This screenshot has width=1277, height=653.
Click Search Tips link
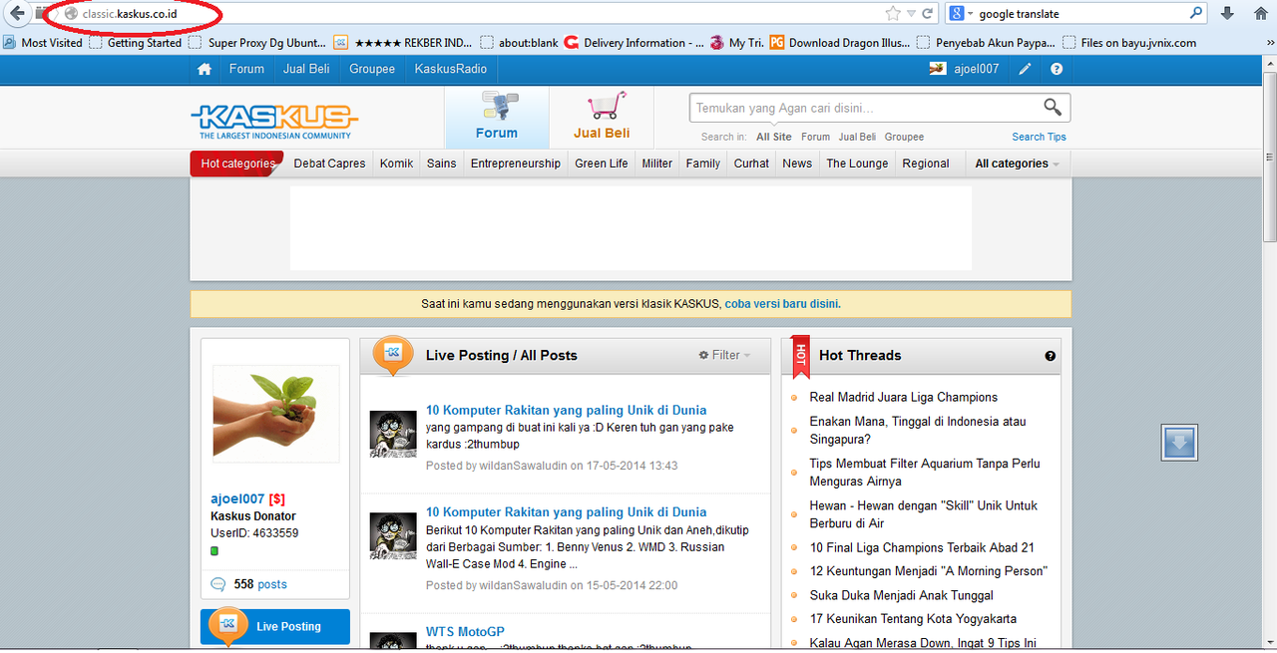pos(1039,137)
